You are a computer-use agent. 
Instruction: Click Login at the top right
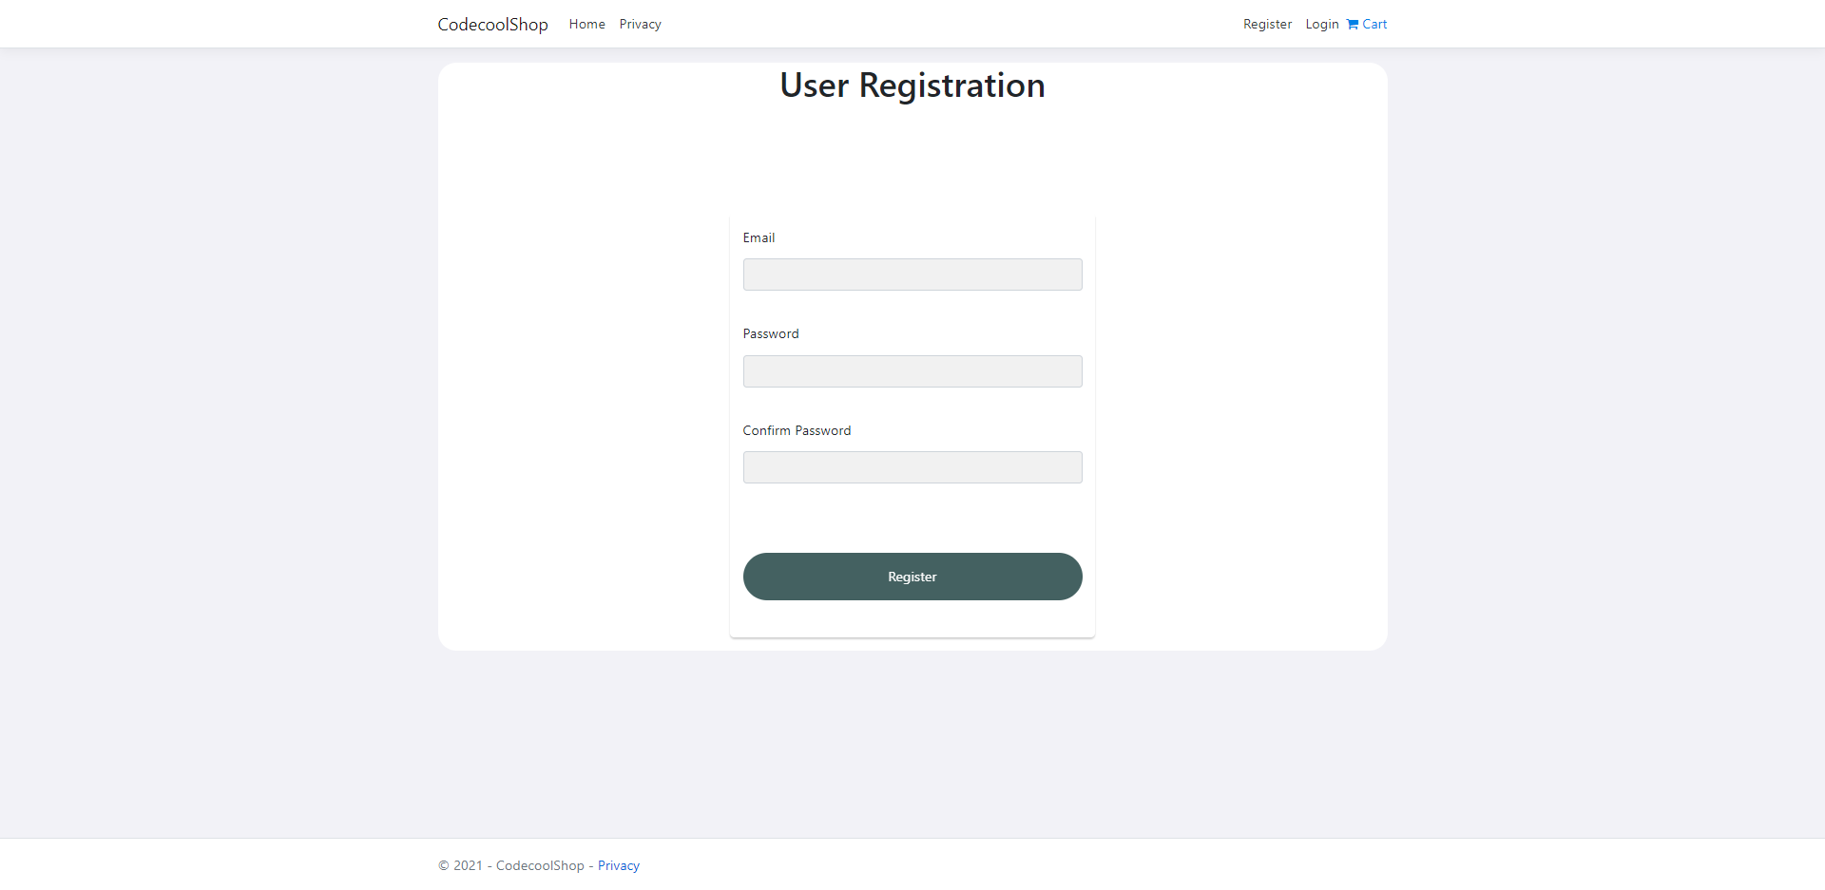1322,24
